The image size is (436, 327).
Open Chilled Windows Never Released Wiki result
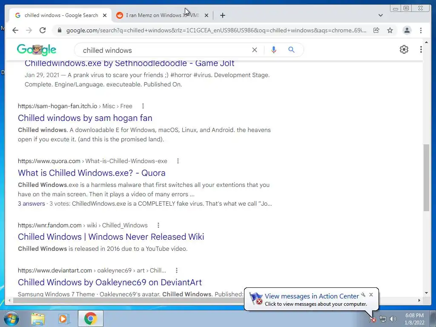pyautogui.click(x=111, y=237)
